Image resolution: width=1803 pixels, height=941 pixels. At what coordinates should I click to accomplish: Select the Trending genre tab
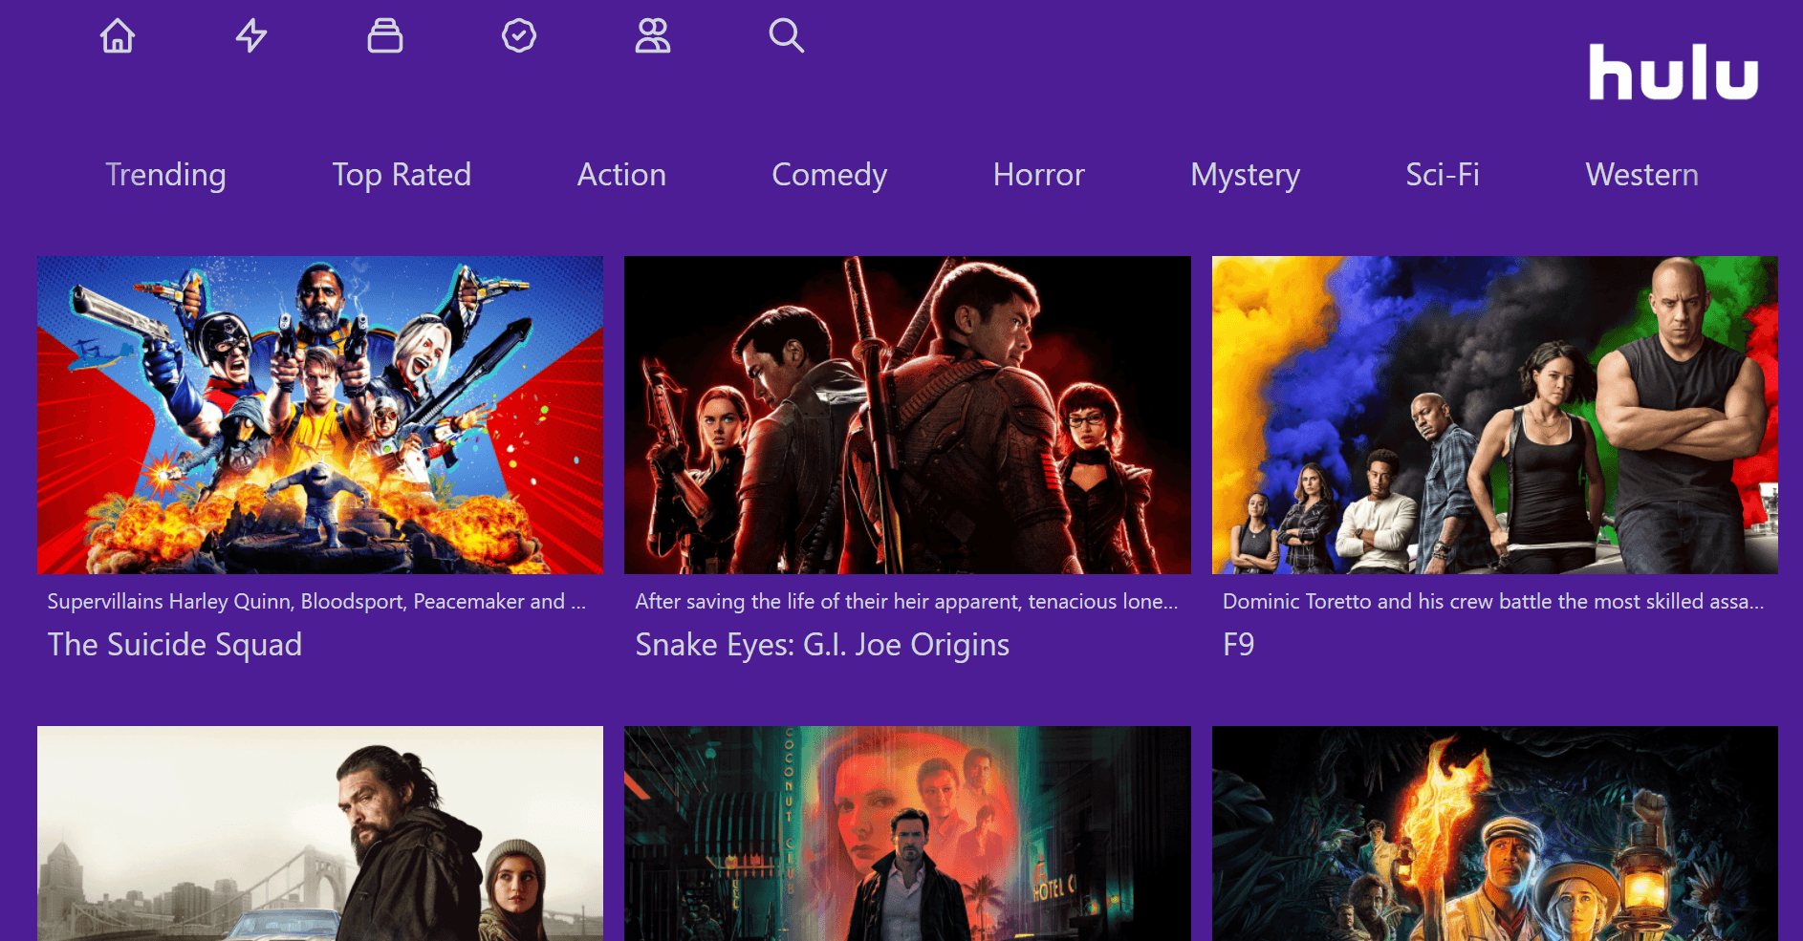tap(165, 175)
